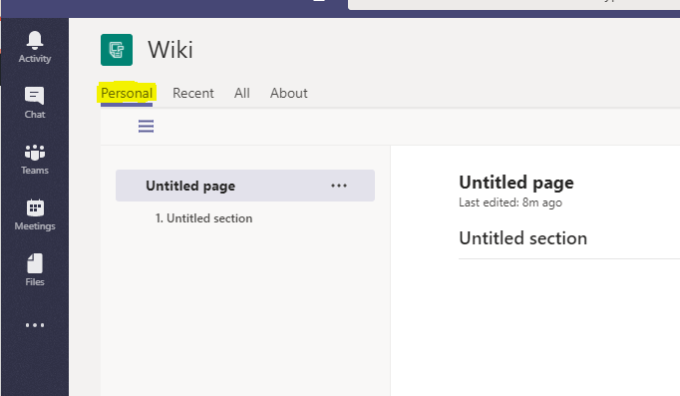Screen dimensions: 680x396
Task: Open the About tab
Action: tap(289, 93)
